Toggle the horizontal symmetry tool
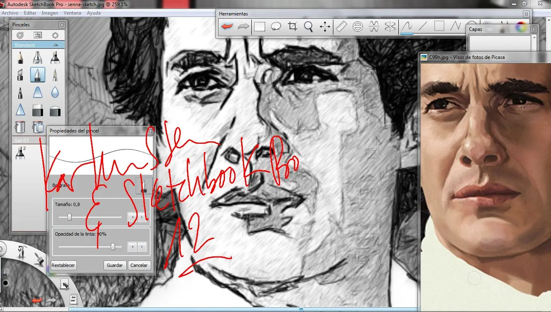 (374, 27)
